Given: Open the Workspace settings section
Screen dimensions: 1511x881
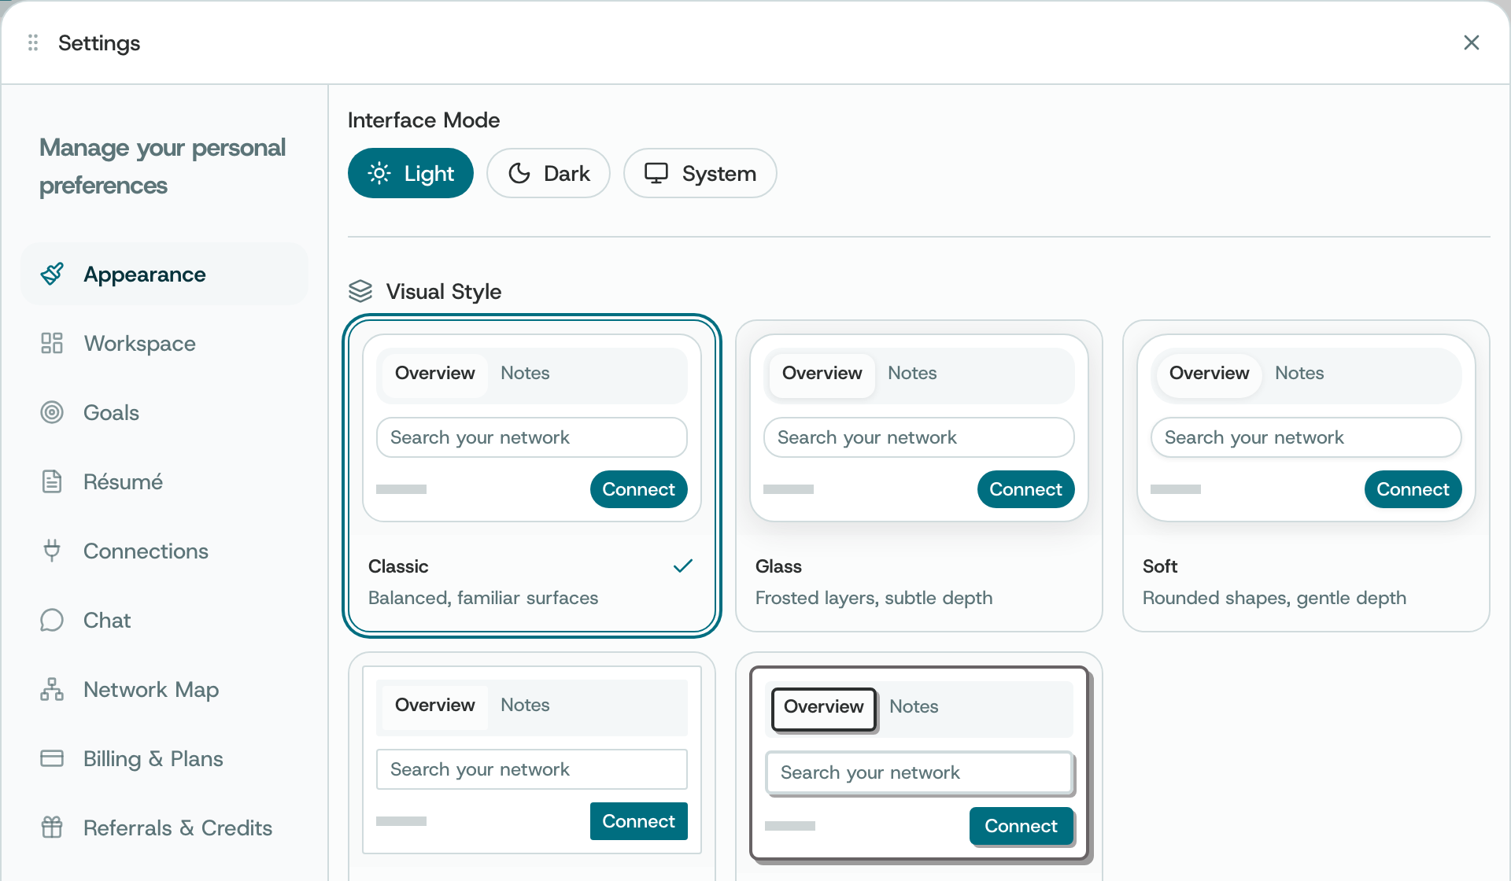Looking at the screenshot, I should [x=164, y=343].
